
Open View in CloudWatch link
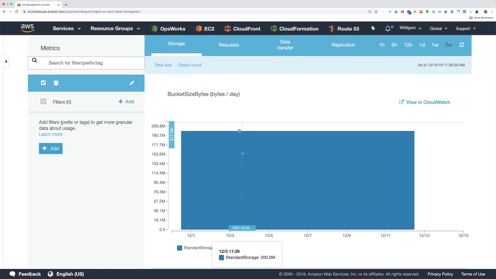pyautogui.click(x=424, y=102)
